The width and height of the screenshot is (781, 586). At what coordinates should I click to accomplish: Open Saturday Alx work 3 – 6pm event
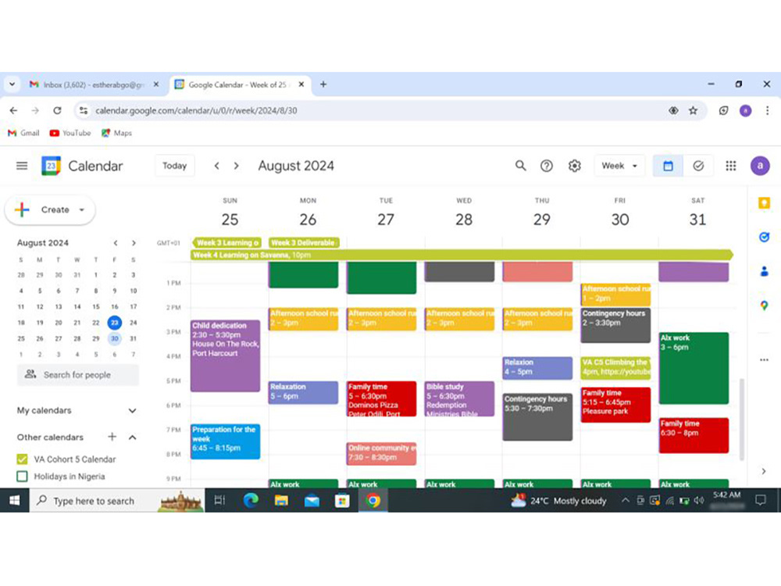[x=694, y=368]
